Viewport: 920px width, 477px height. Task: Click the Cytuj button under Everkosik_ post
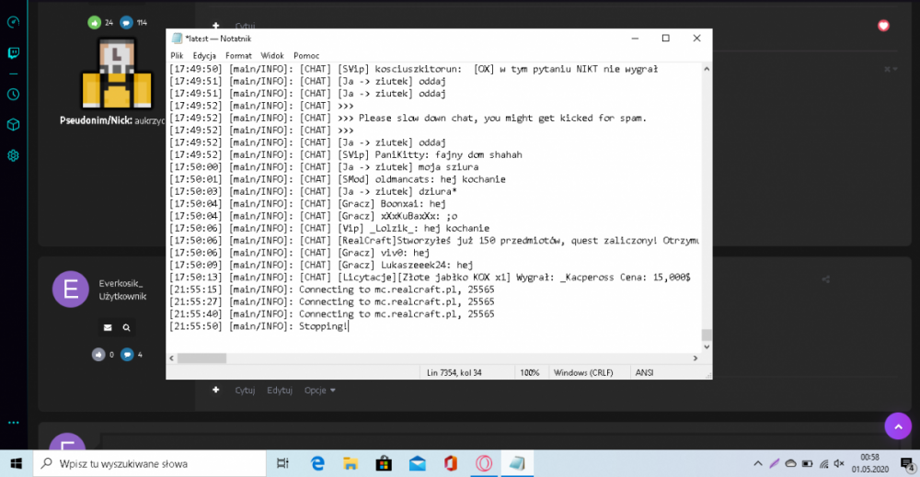point(245,391)
